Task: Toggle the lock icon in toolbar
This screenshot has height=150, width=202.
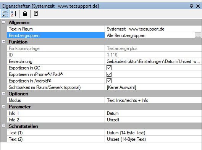Action: [x=25, y=14]
